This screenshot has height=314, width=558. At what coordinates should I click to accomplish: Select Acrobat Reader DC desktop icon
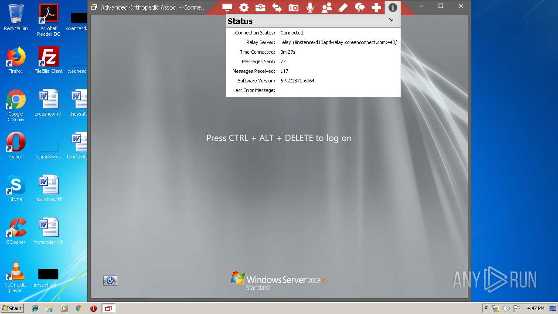pos(48,20)
